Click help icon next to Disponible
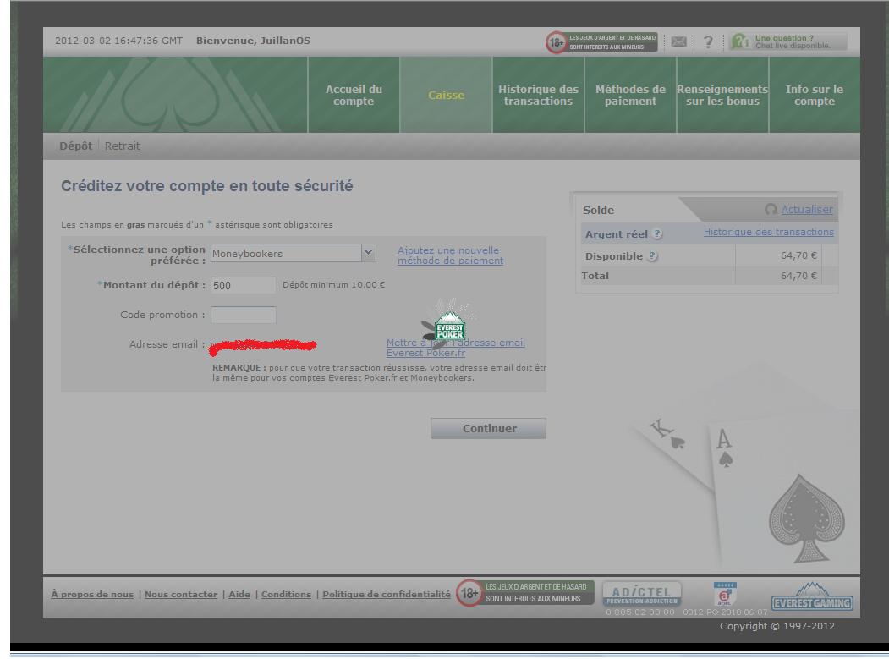 (652, 255)
